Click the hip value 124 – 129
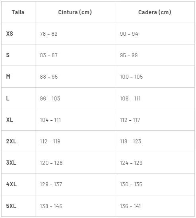Viewport: 196px width, 218px height. point(131,163)
